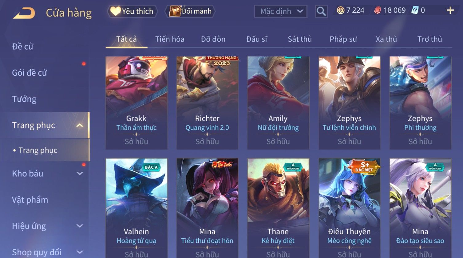Open the search magnifier icon
Viewport: 463px width, 258px height.
click(x=321, y=11)
